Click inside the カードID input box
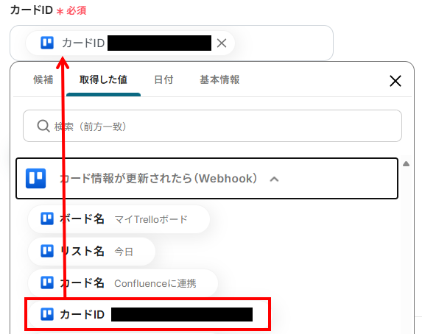This screenshot has width=422, height=334. coord(283,43)
